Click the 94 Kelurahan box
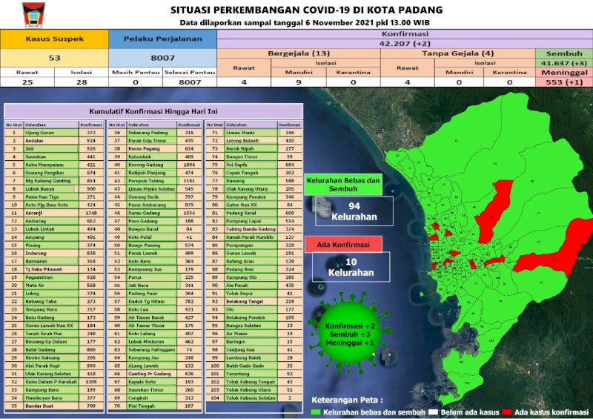Screen dimensions: 593x419 pyautogui.click(x=354, y=211)
